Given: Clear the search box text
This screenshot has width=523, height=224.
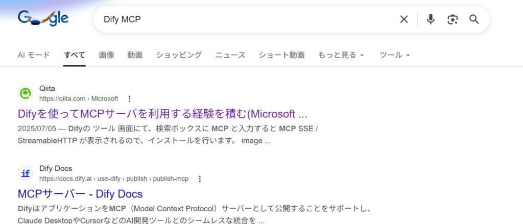Looking at the screenshot, I should point(403,19).
